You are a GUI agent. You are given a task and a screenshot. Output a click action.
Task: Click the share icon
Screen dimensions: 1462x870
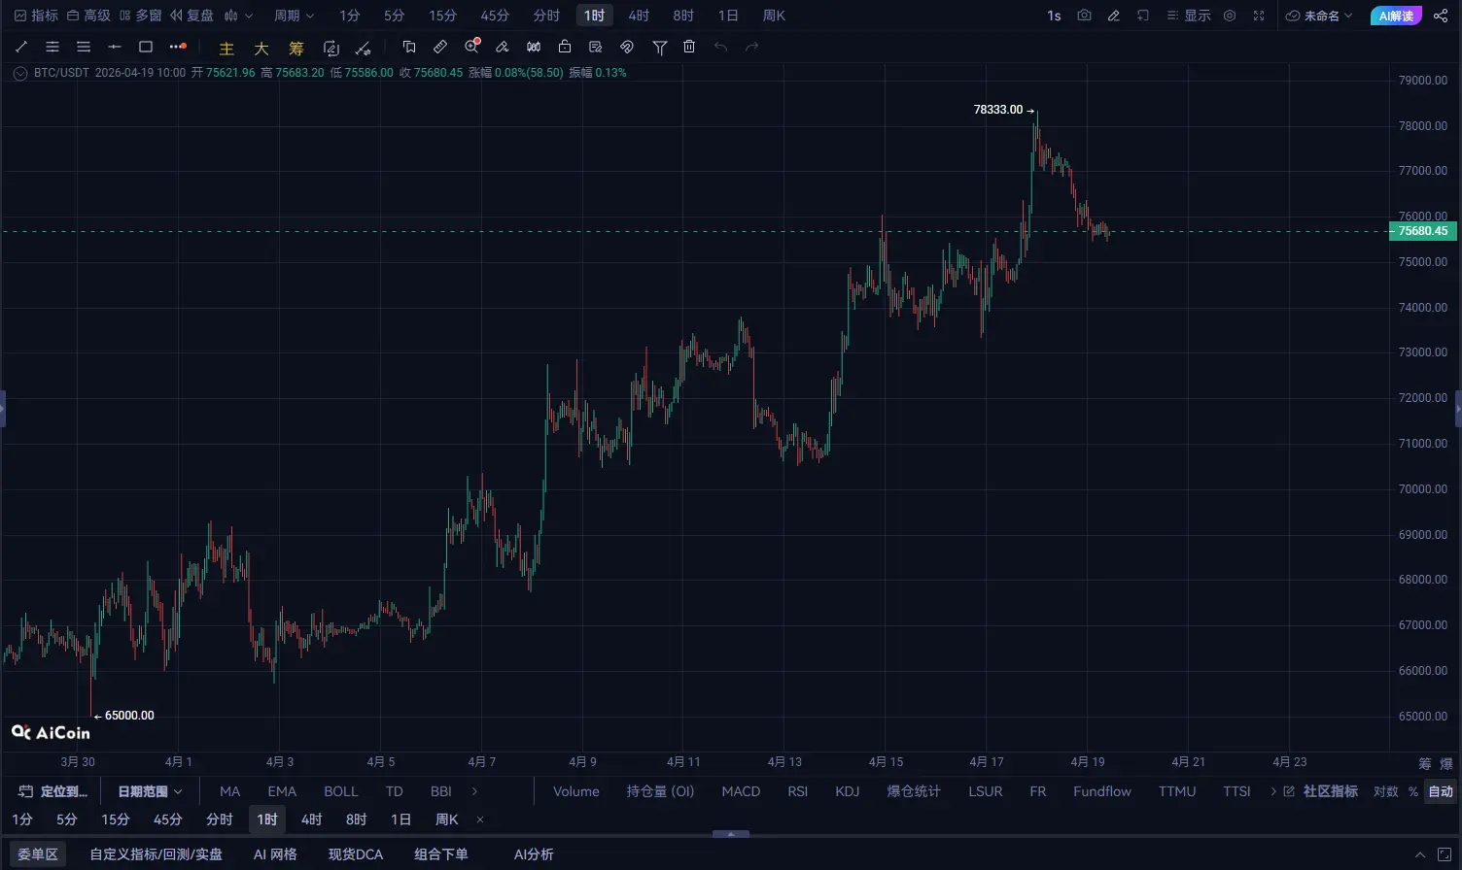[x=1441, y=16]
